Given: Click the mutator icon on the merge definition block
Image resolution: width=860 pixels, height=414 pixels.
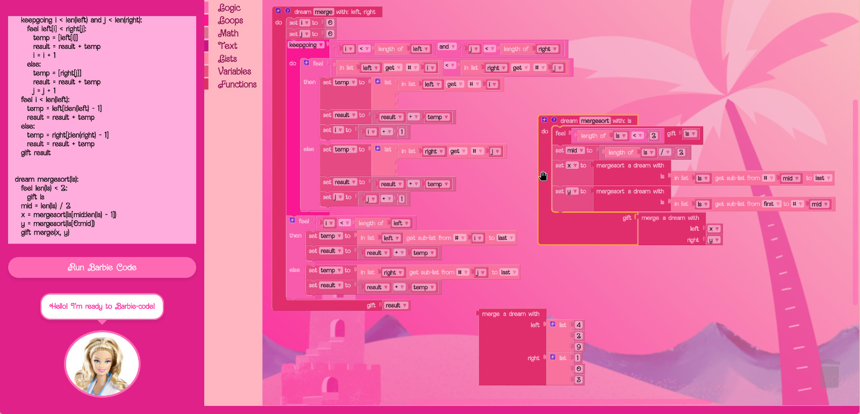Looking at the screenshot, I should tap(278, 11).
